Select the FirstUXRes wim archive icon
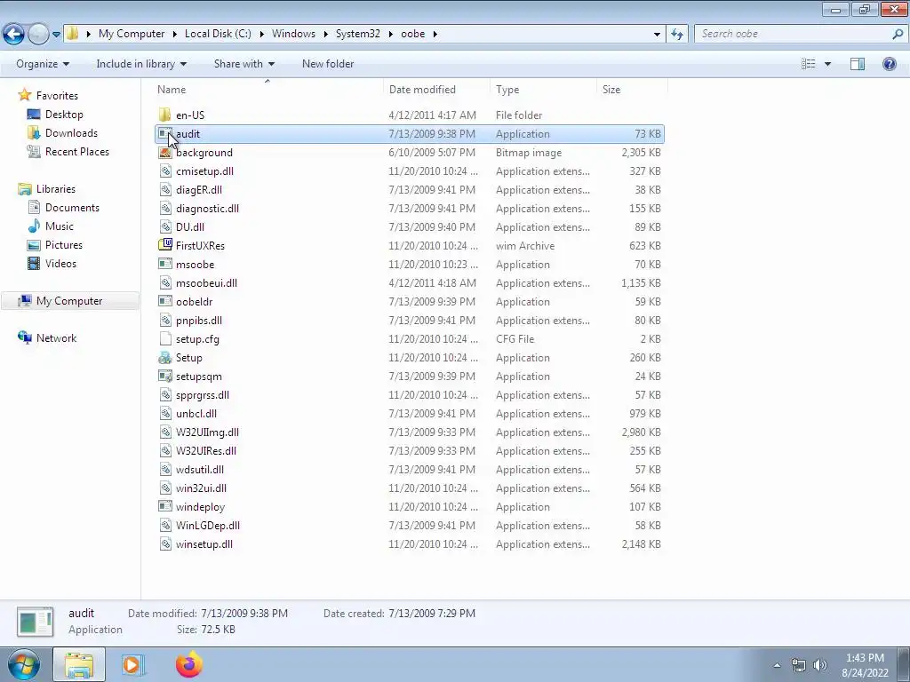The height and width of the screenshot is (682, 910). pos(164,245)
